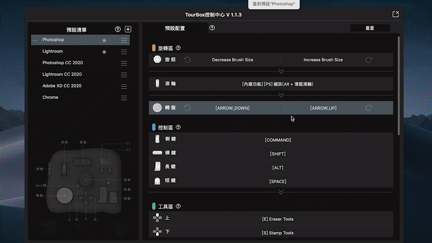Open Adobe XD CC 2020 hamburger menu
432x243 pixels.
pyautogui.click(x=124, y=86)
